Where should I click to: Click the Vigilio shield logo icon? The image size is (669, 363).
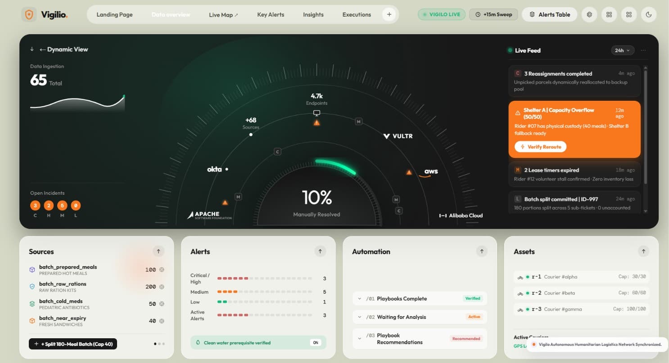point(29,14)
